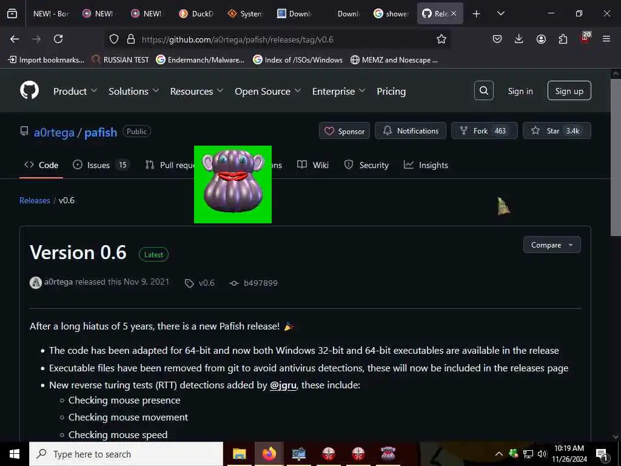The width and height of the screenshot is (621, 466).
Task: Open the Firefox View icon
Action: pyautogui.click(x=12, y=14)
